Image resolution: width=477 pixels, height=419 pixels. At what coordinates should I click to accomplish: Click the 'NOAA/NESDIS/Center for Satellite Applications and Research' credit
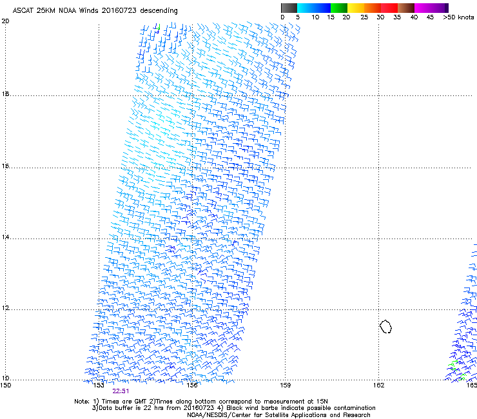278,415
